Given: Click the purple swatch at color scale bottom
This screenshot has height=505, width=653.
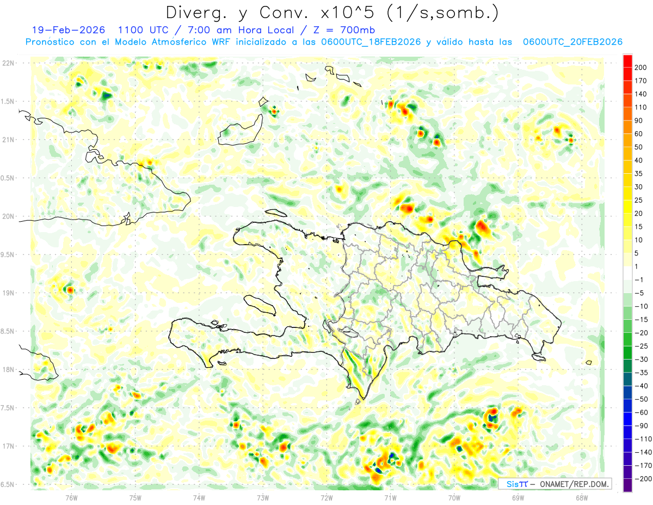Looking at the screenshot, I should tap(628, 485).
